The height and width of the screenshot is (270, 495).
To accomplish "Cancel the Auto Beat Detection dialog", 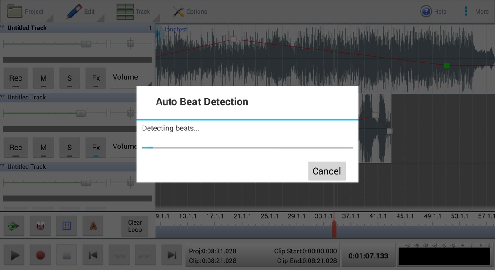I will (x=327, y=171).
